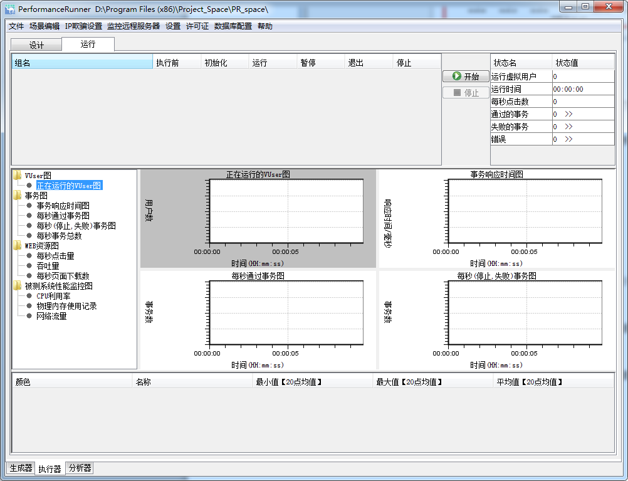Image resolution: width=628 pixels, height=481 pixels.
Task: Click the VUser图 folder icon
Action: tap(18, 176)
